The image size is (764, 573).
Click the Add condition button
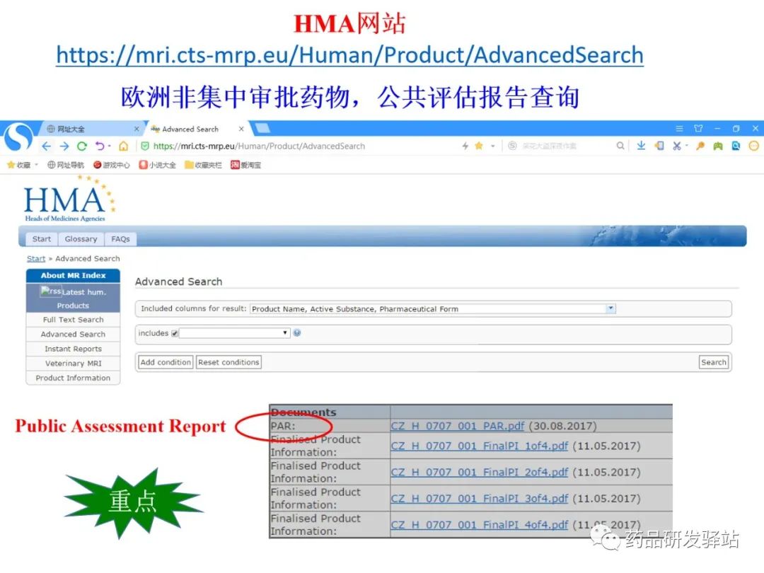pos(166,362)
